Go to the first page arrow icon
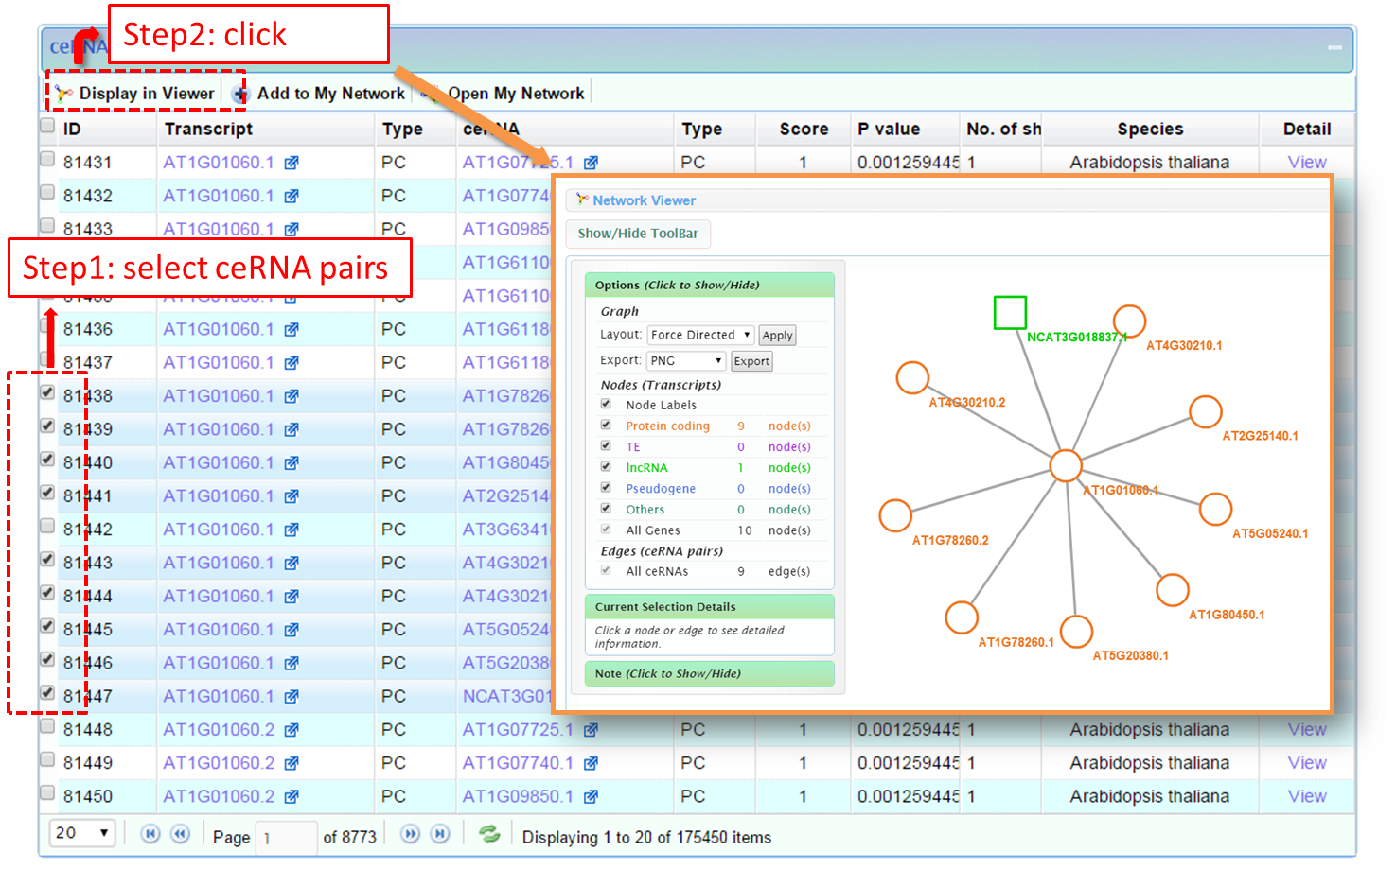1396x869 pixels. pos(150,834)
